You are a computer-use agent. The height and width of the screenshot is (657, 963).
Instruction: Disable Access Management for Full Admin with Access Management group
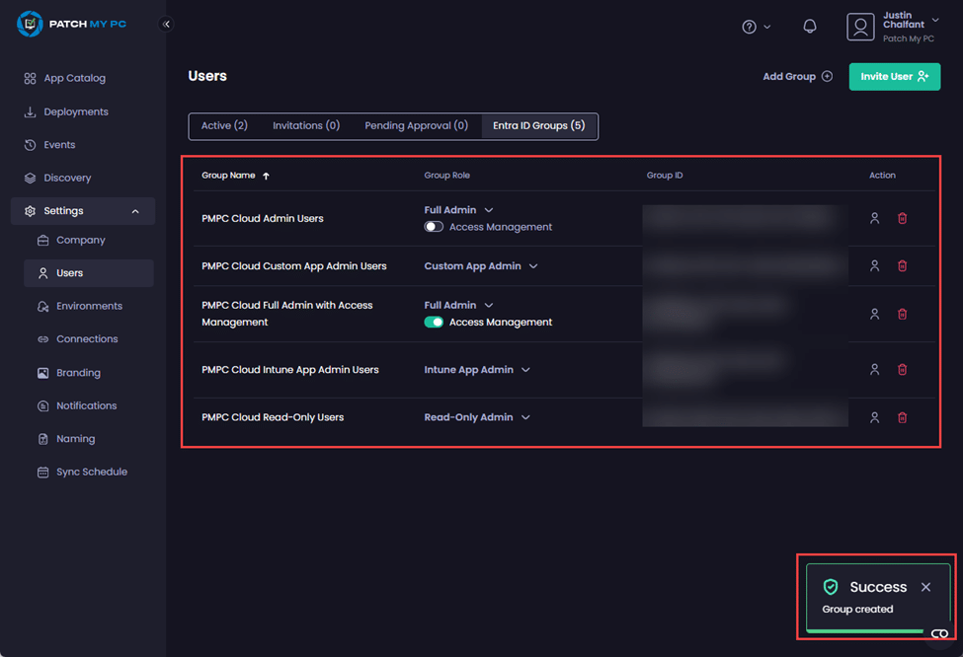point(434,323)
